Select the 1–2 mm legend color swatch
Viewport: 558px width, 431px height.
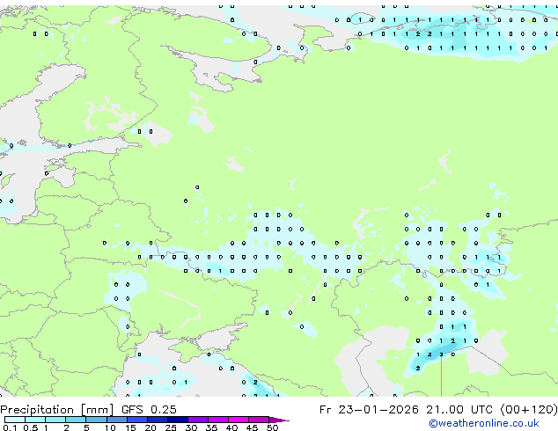coord(55,420)
